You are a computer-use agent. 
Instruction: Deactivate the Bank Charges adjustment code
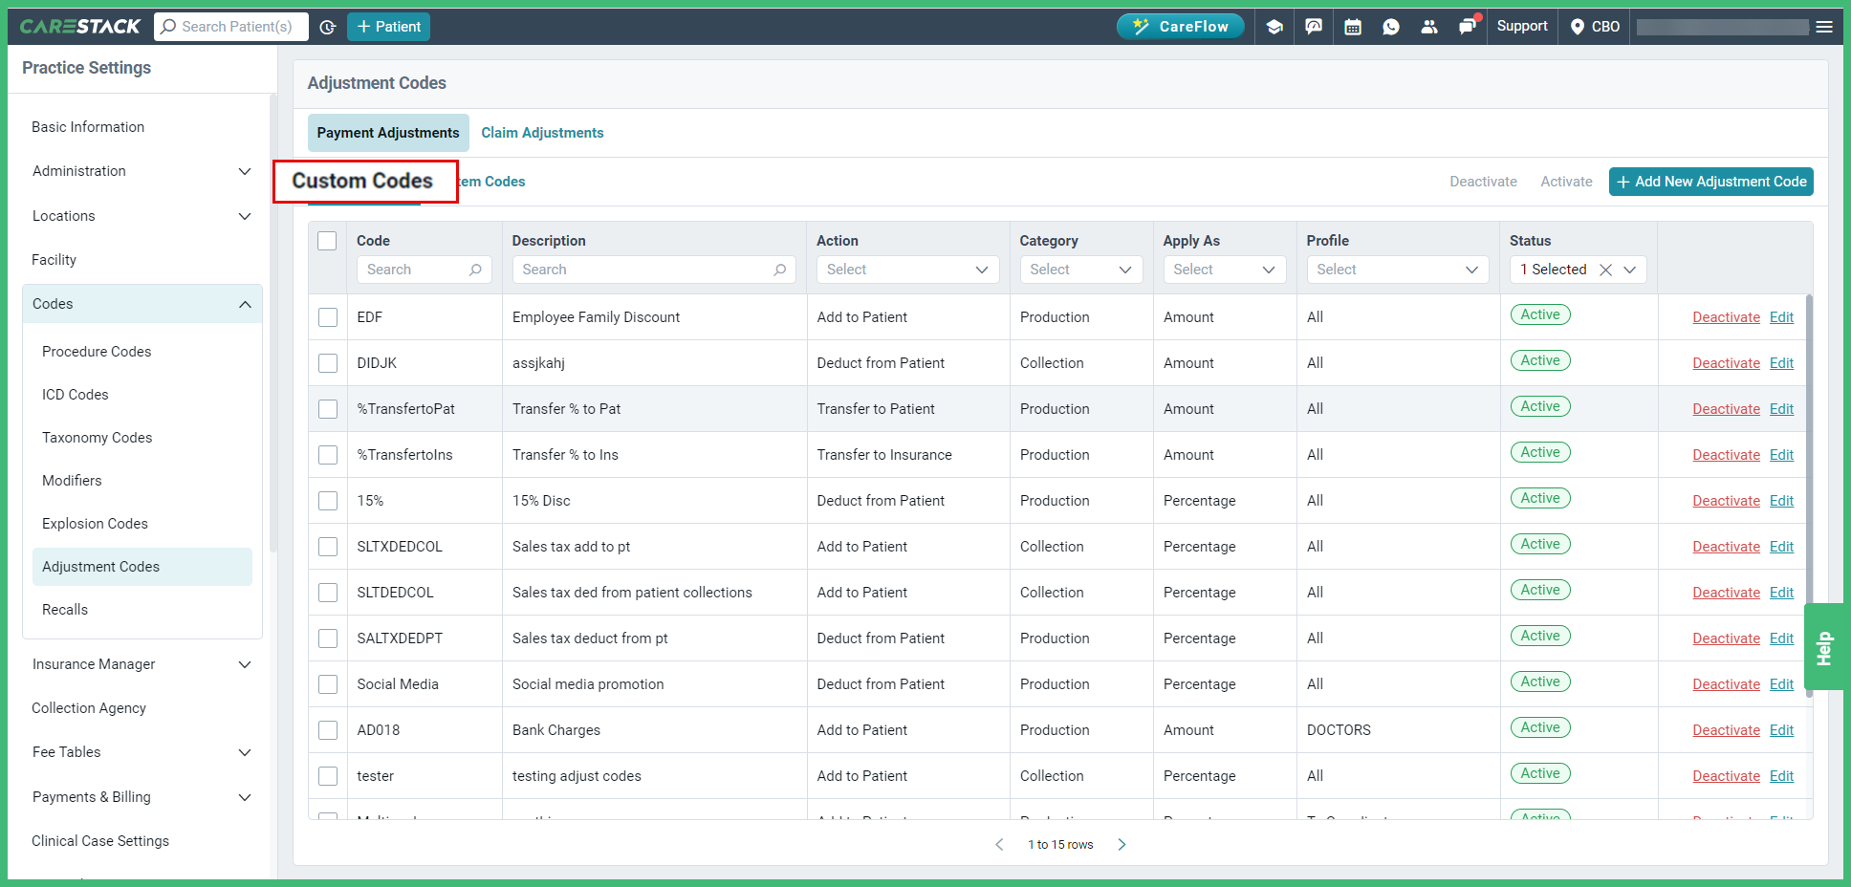click(1725, 729)
